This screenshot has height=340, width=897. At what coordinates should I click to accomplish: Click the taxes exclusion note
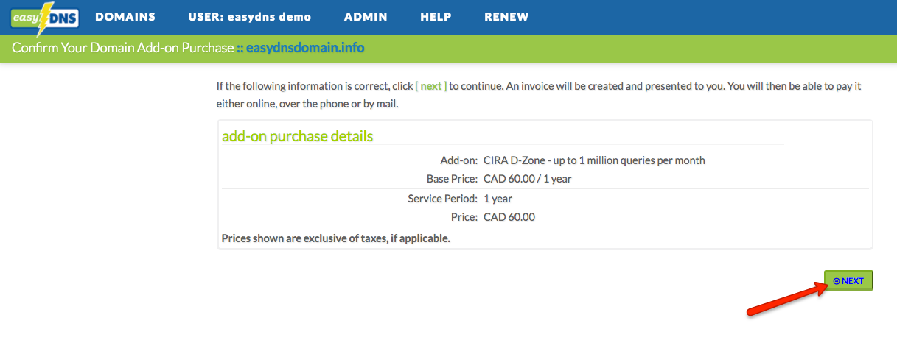pyautogui.click(x=336, y=238)
